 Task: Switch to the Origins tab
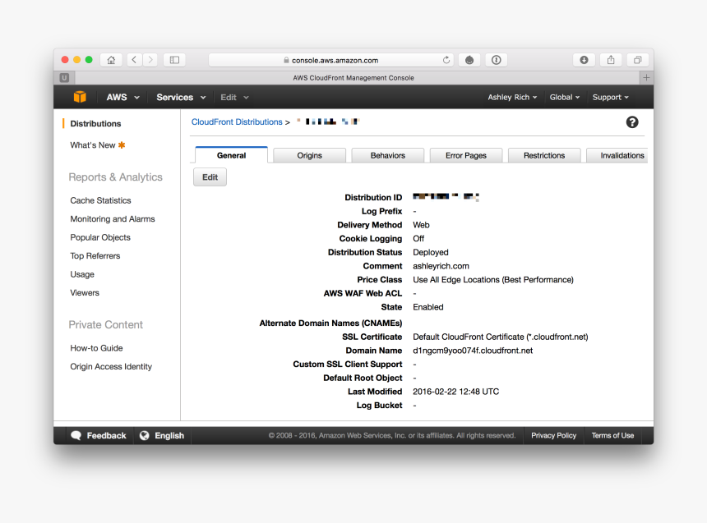309,155
